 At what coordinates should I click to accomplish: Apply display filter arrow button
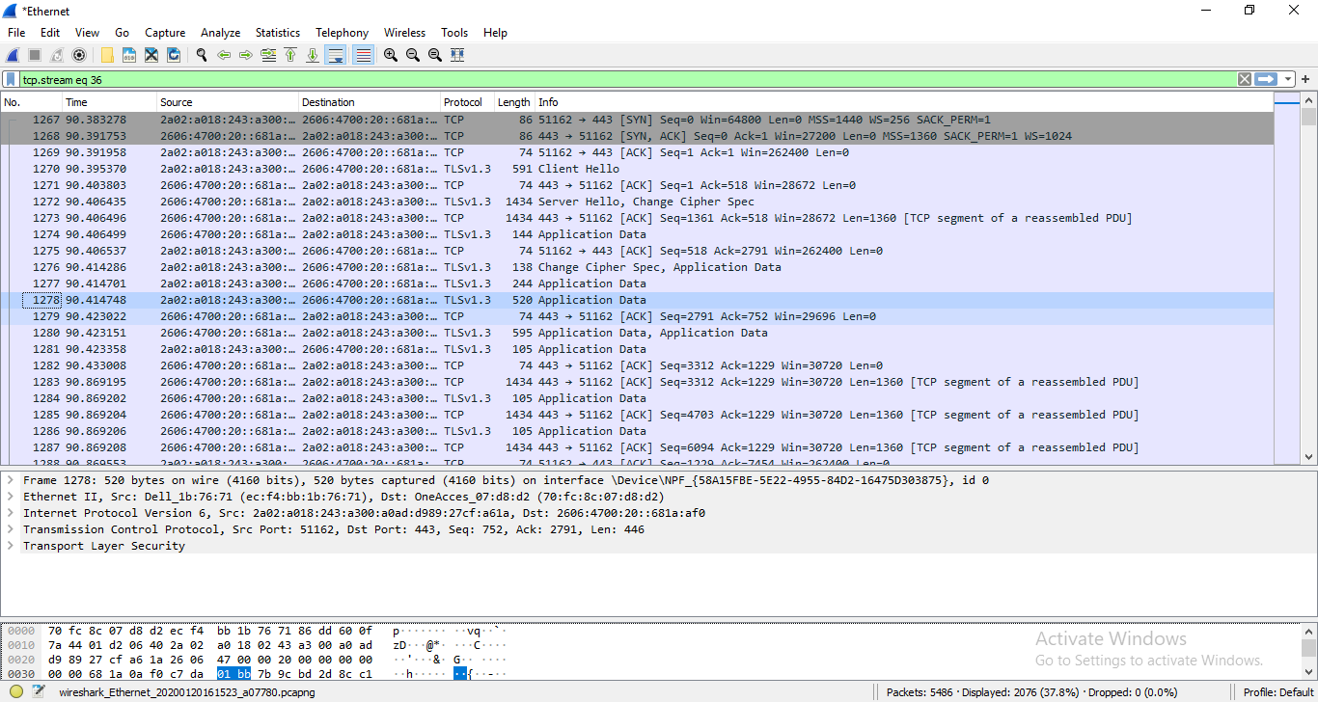(x=1266, y=79)
